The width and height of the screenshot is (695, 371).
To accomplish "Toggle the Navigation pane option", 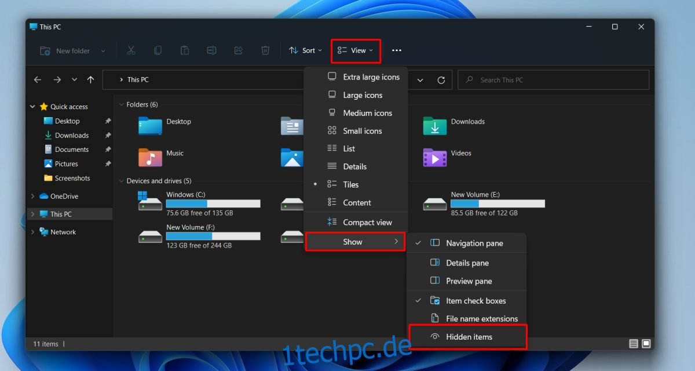I will [x=466, y=243].
